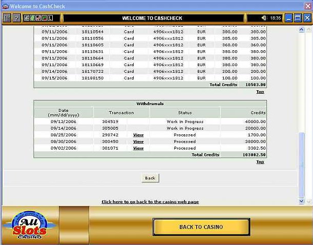Select deposit transaction 18188150
The width and height of the screenshot is (313, 245).
point(93,78)
